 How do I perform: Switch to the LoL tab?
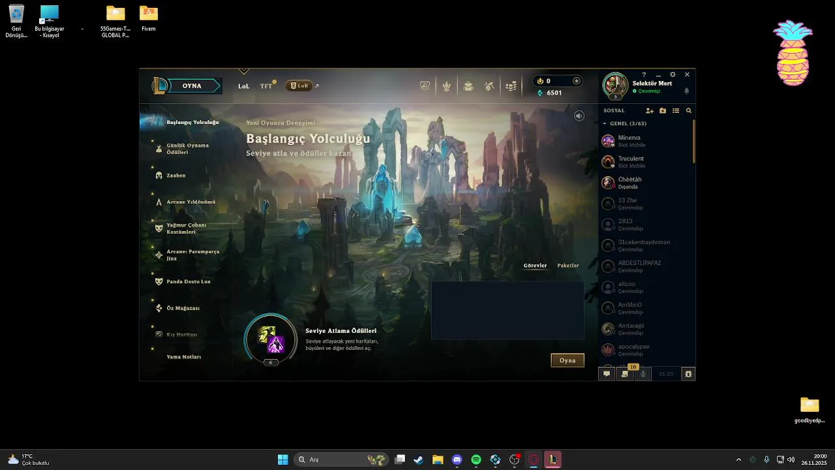[243, 86]
